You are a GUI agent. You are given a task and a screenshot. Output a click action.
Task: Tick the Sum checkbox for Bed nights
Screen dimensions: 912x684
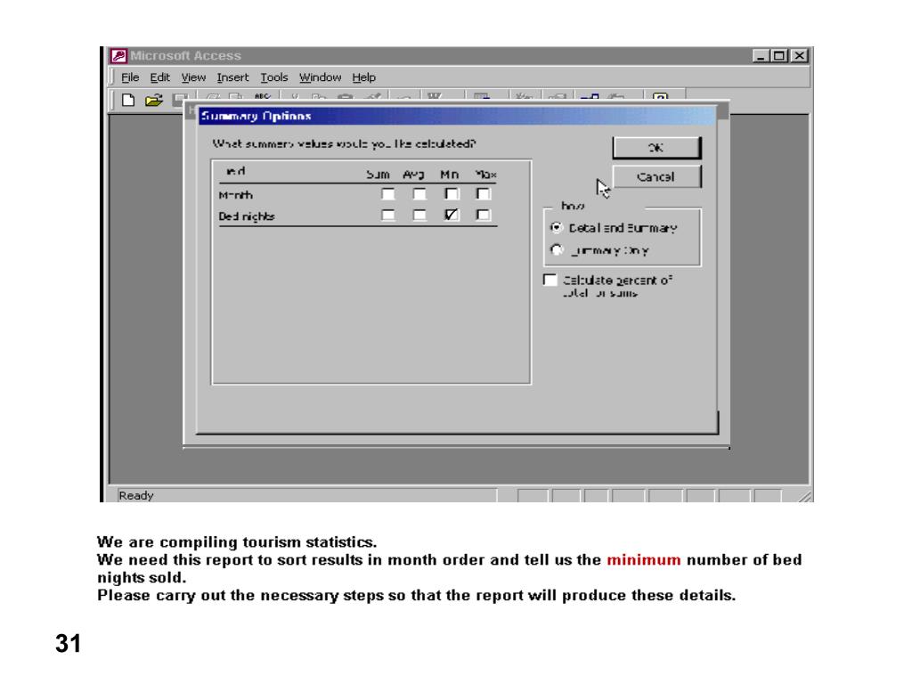click(388, 216)
